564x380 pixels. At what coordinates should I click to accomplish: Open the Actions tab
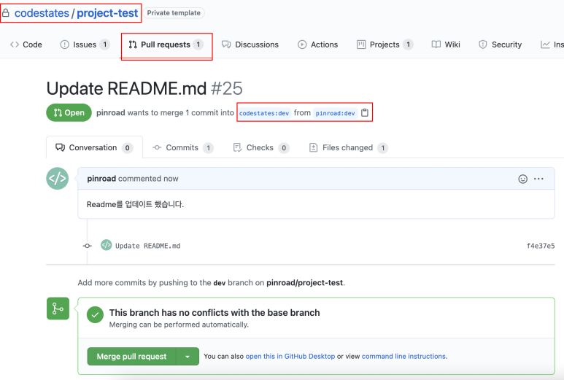(x=318, y=44)
